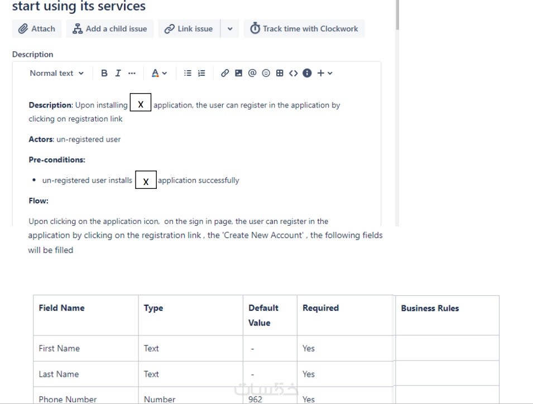Image resolution: width=533 pixels, height=404 pixels.
Task: Add a hyperlink using the link icon
Action: [x=225, y=73]
